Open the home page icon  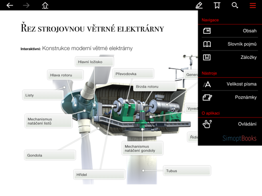(x=45, y=5)
